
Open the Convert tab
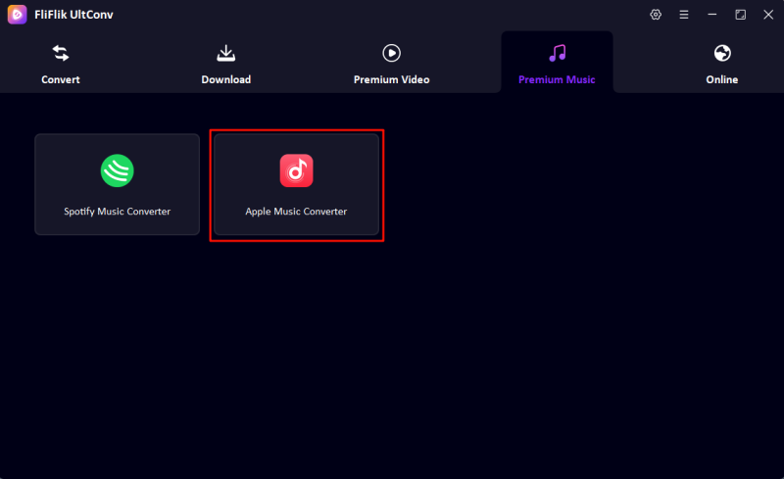click(61, 64)
